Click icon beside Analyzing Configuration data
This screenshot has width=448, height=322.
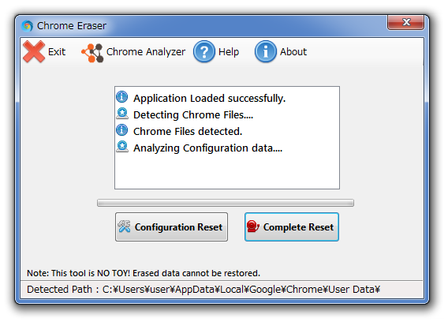[x=122, y=147]
